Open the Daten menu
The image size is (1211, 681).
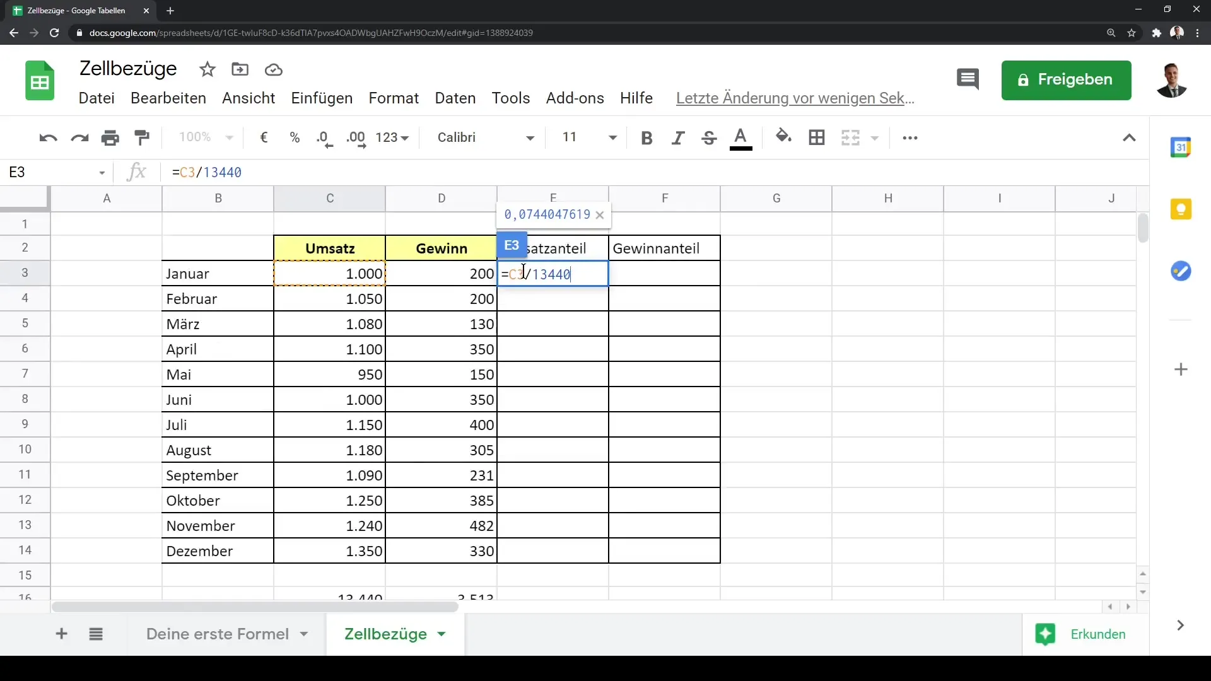click(455, 98)
